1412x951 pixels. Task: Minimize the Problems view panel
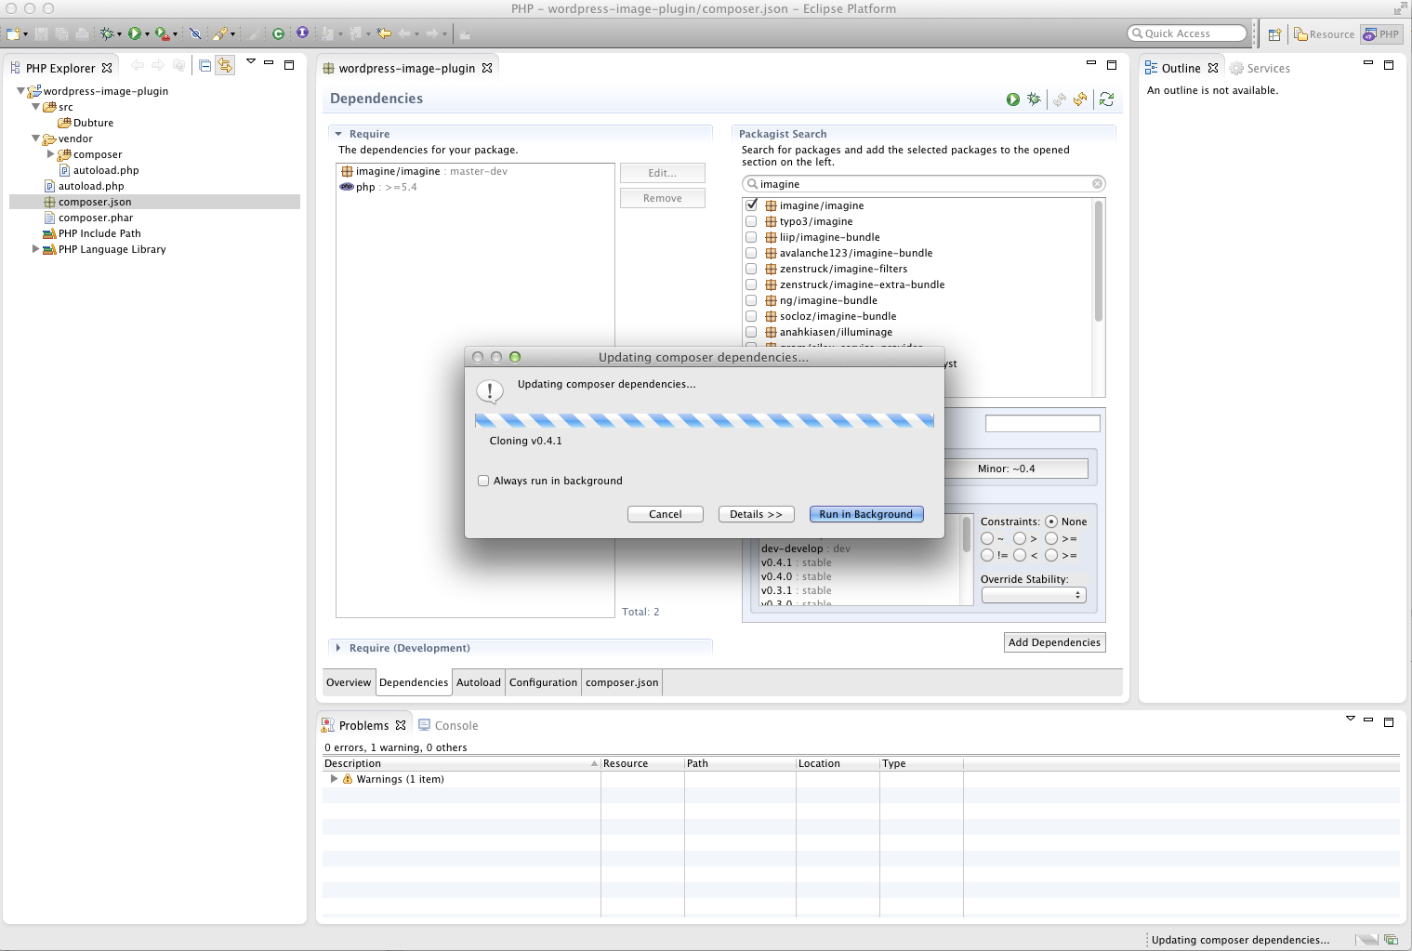1368,720
